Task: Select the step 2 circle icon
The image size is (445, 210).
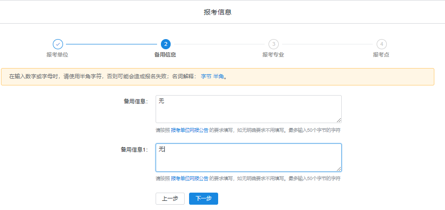Action: [166, 44]
